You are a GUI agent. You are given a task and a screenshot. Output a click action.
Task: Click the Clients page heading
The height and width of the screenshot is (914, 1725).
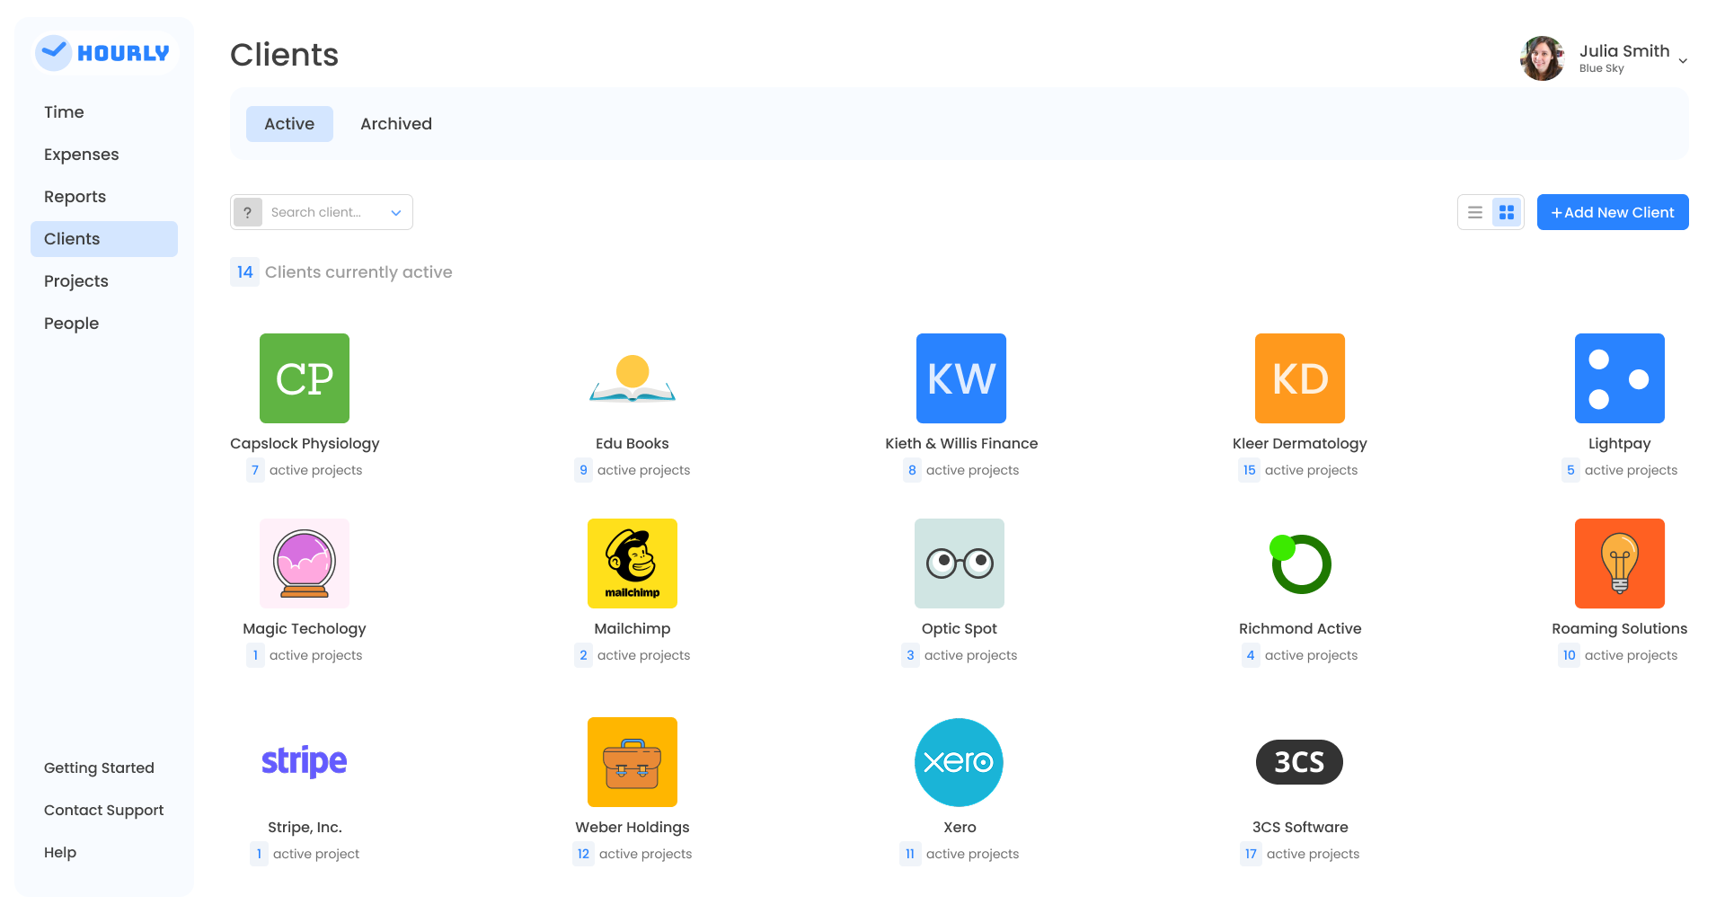(x=284, y=55)
